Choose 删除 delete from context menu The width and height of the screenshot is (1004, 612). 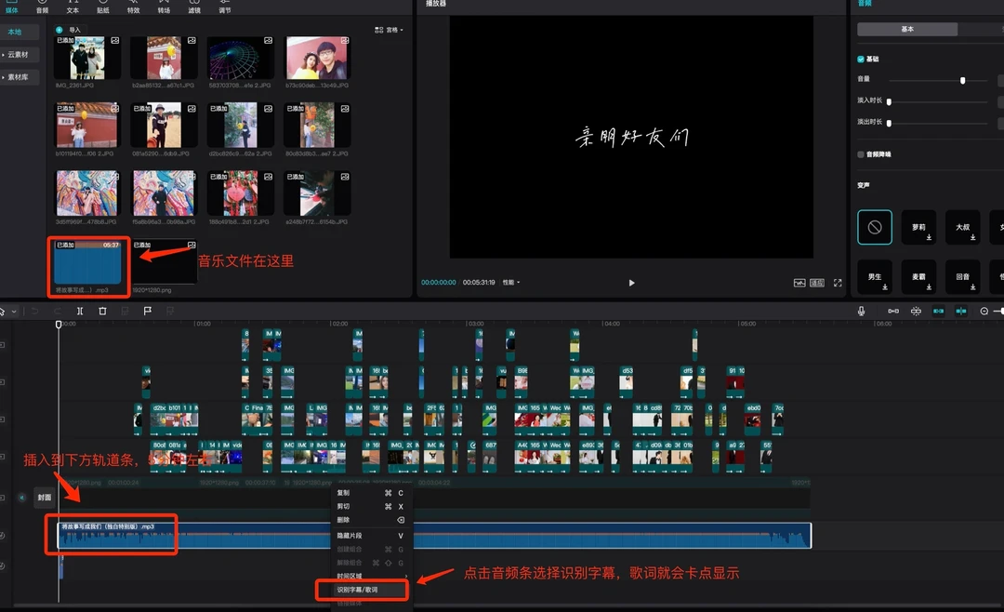(x=371, y=520)
